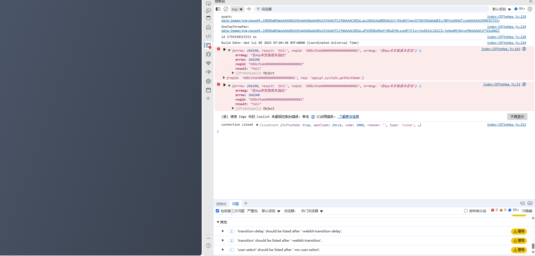Open the top browsers dropdown in Issues
Viewport: 535px width, 256px height.
point(312,211)
